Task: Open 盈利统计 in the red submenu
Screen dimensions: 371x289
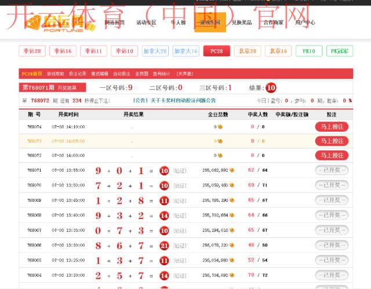Action: pyautogui.click(x=161, y=73)
